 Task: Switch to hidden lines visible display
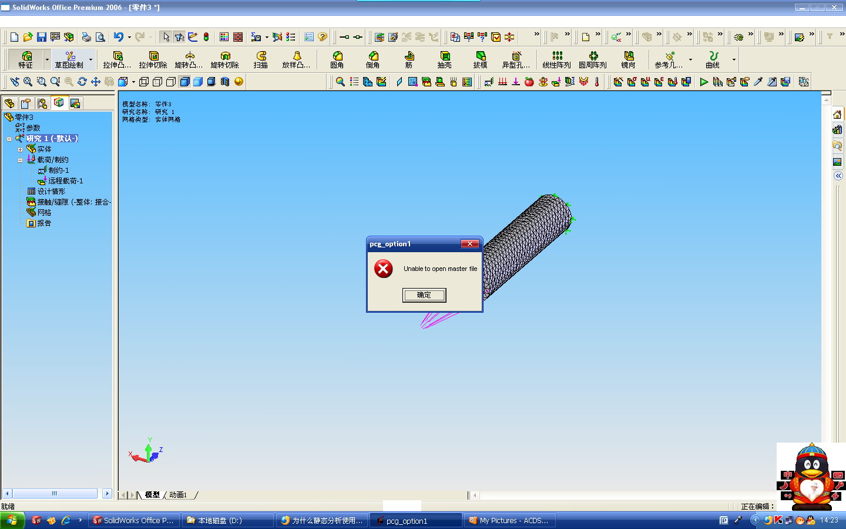pos(157,82)
